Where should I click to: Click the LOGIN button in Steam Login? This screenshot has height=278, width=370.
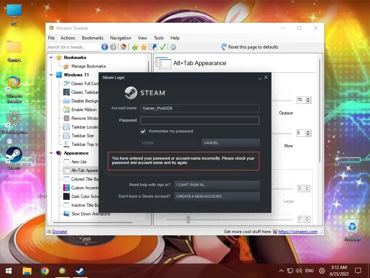[169, 143]
